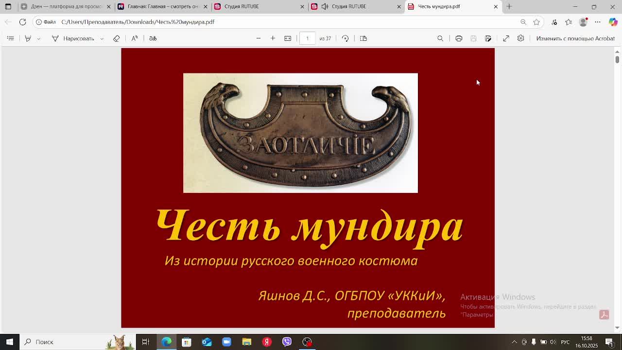Switch the РУС input language
Image resolution: width=622 pixels, height=350 pixels.
point(565,342)
